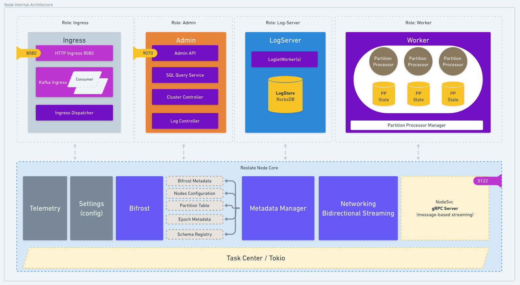
Task: Click the 'Admin' heading text
Action: pos(186,40)
